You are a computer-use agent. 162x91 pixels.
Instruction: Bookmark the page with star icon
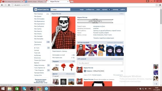point(157,5)
